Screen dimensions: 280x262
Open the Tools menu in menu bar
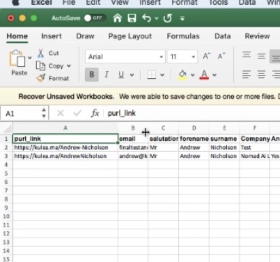point(218,3)
